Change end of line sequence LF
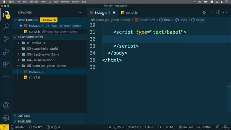This screenshot has height=130, width=231. [160, 127]
